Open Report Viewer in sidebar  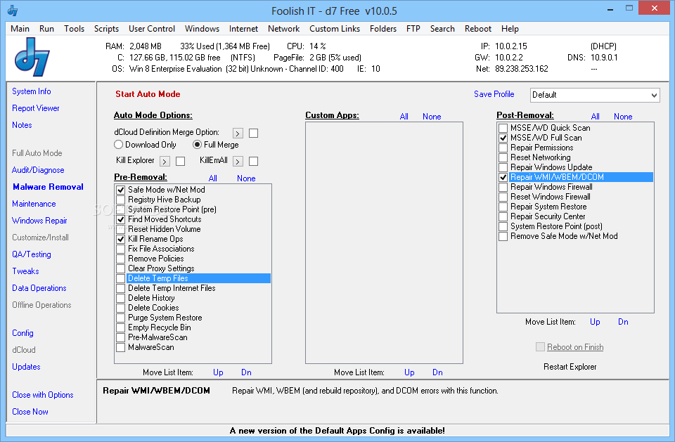(x=36, y=108)
